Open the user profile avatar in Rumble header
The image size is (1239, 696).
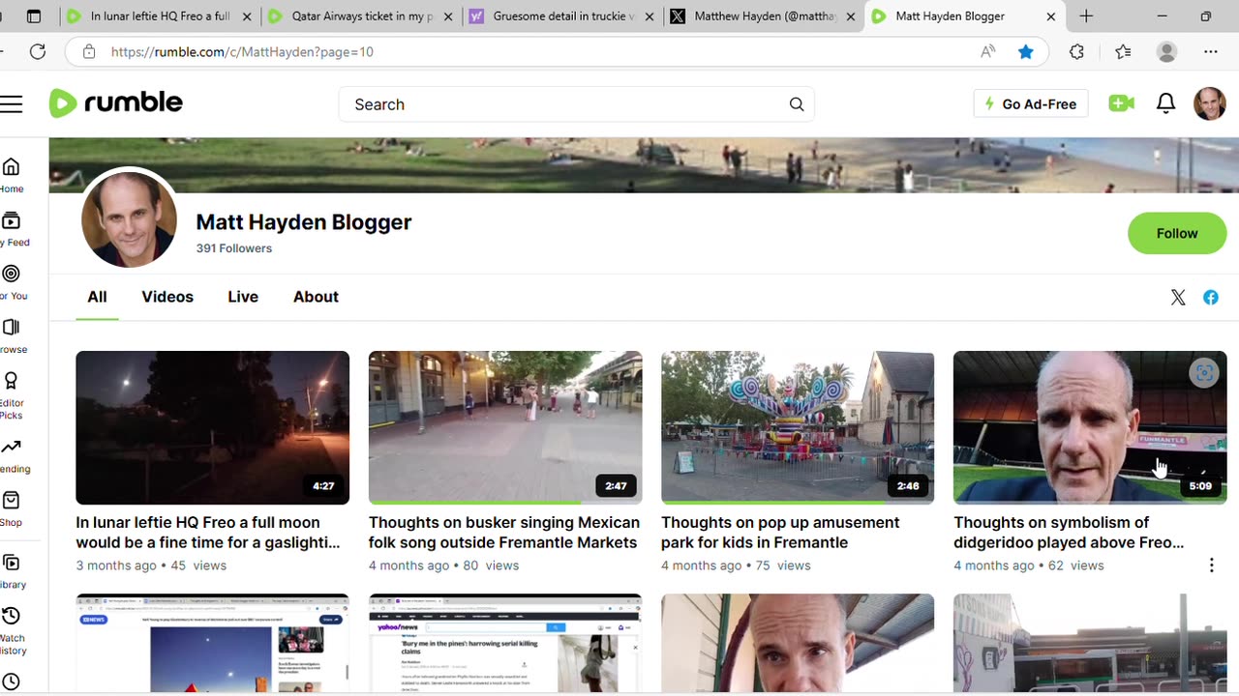pos(1209,103)
